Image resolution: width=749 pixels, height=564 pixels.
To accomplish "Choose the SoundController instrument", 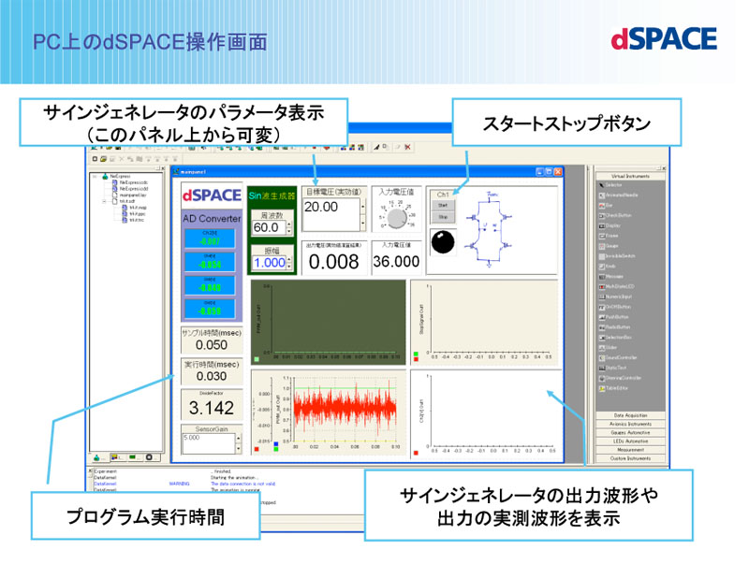I will click(x=618, y=357).
